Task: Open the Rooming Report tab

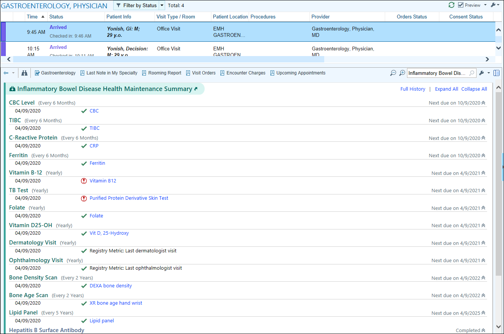Action: click(x=161, y=73)
